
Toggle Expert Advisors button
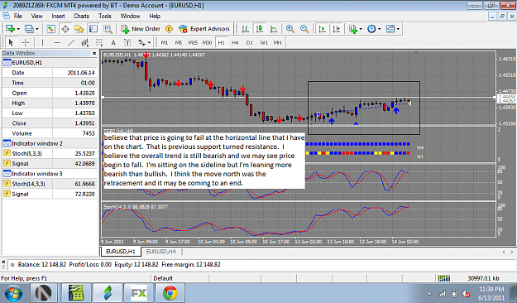(204, 29)
